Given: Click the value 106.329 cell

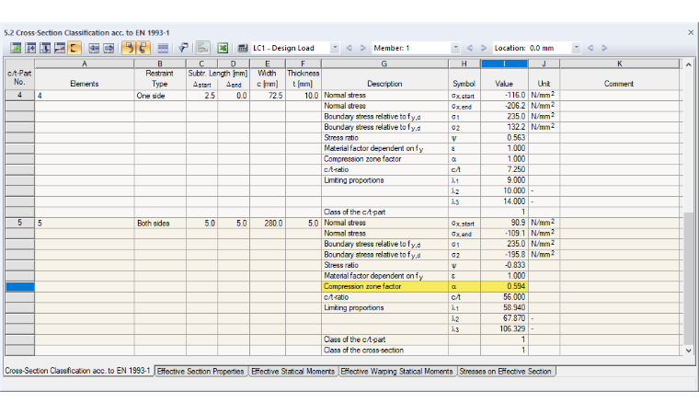Looking at the screenshot, I should click(x=504, y=328).
